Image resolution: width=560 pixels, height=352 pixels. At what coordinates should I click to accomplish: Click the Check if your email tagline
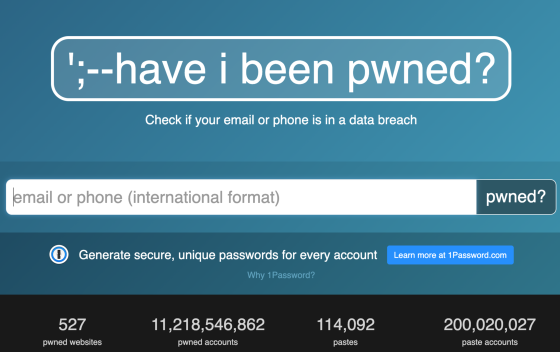(x=281, y=120)
